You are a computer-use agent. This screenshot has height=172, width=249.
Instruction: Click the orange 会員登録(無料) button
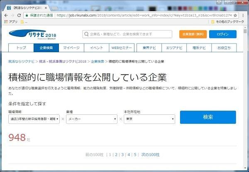pos(193,34)
